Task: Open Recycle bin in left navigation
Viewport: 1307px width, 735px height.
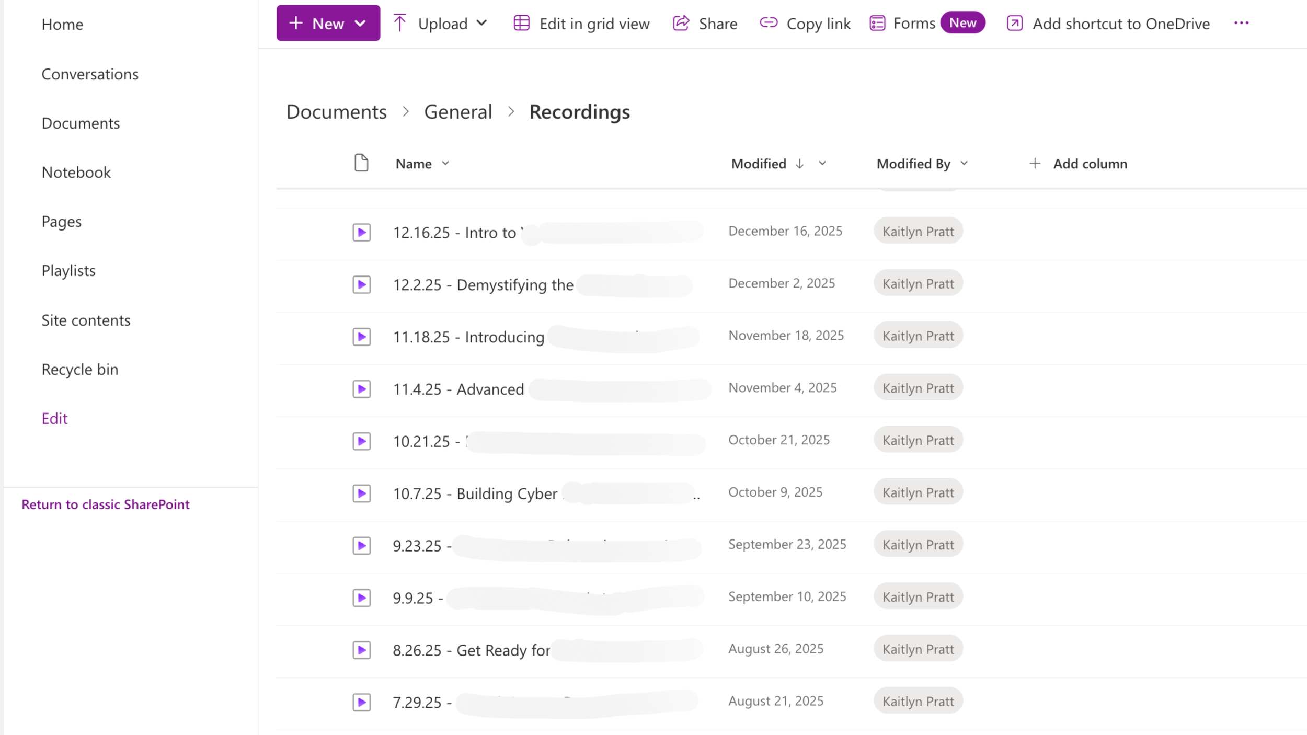Action: click(x=80, y=369)
